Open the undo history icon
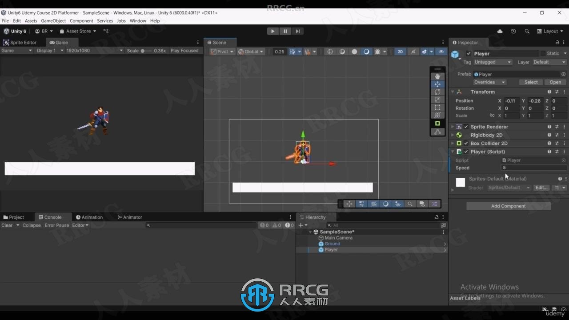This screenshot has height=320, width=569. pyautogui.click(x=513, y=31)
